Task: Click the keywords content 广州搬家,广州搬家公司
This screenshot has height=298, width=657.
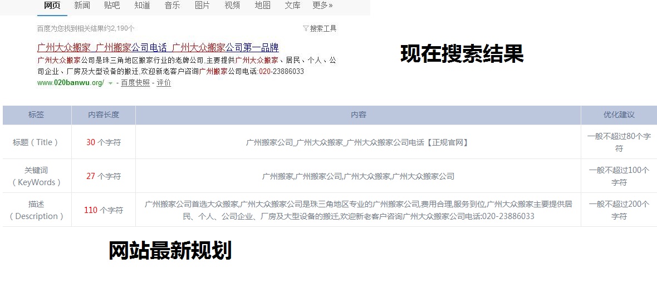Action: [x=358, y=176]
